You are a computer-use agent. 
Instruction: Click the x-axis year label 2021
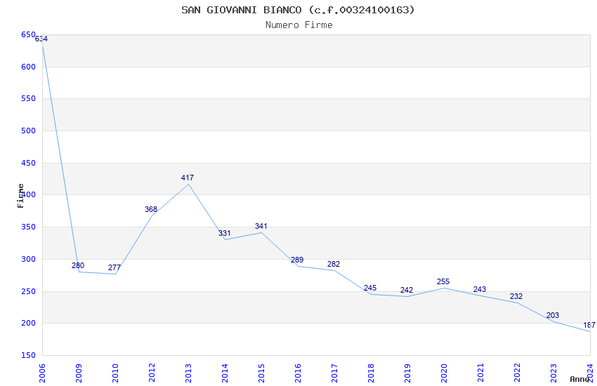click(x=481, y=373)
